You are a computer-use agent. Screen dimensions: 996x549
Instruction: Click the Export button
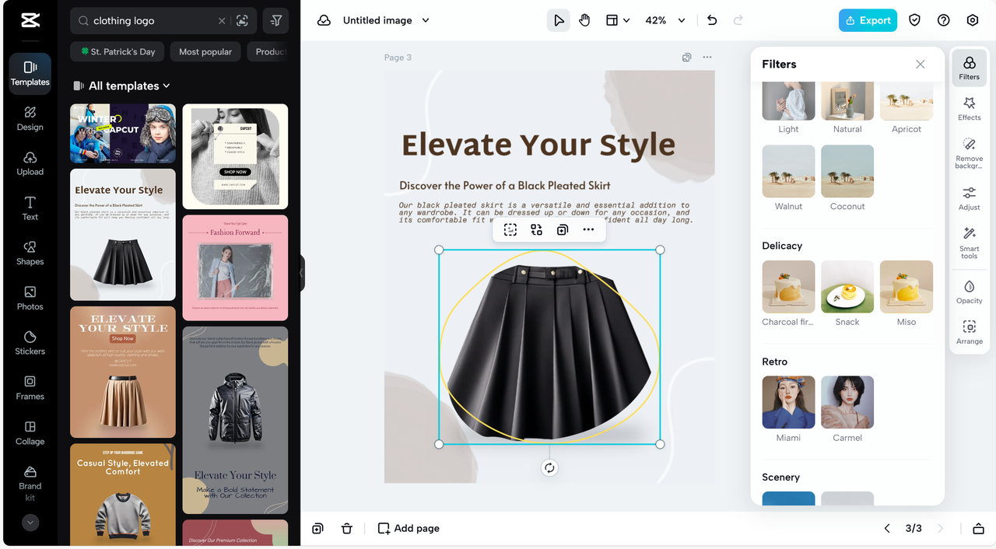pyautogui.click(x=868, y=20)
